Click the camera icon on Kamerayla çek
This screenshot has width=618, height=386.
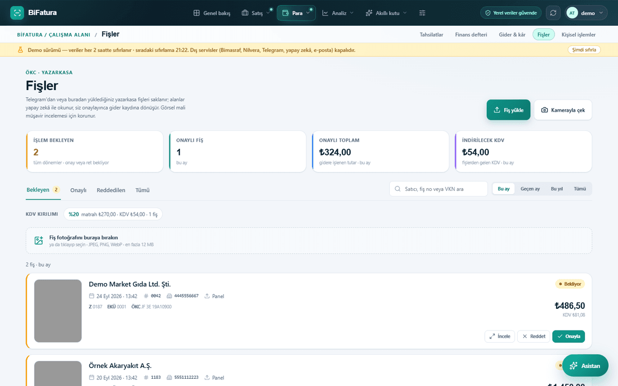click(544, 110)
